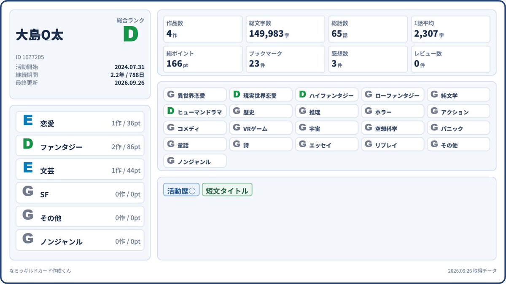Select the 活動歴○ badge
Viewport: 506px width, 284px height.
coord(181,190)
